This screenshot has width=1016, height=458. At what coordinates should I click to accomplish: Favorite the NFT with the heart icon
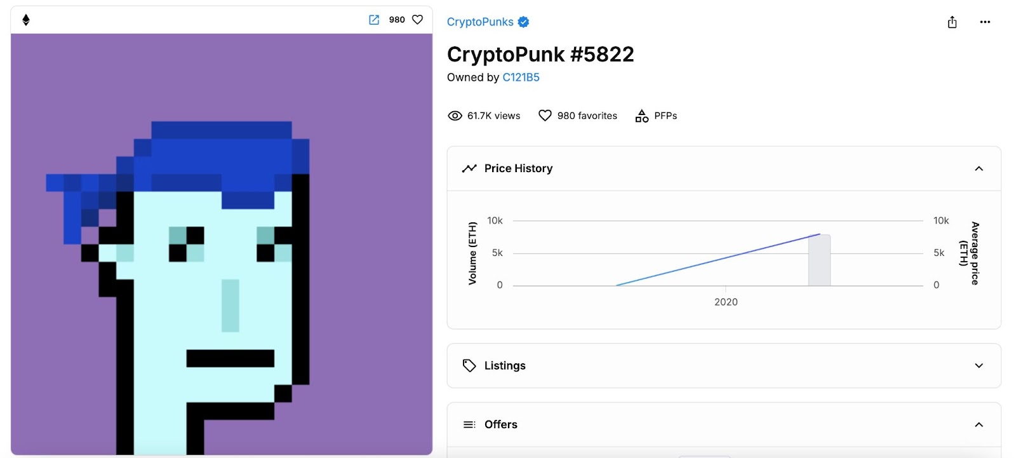(x=417, y=20)
